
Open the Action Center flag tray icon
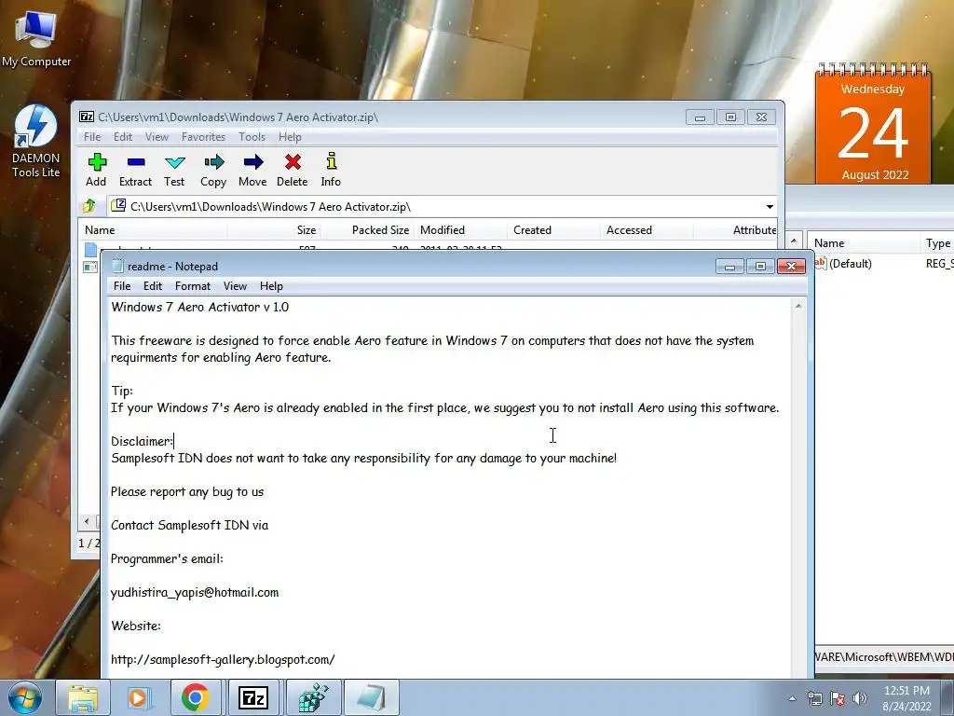838,698
